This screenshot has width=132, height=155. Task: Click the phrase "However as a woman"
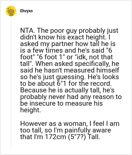(x=54, y=124)
